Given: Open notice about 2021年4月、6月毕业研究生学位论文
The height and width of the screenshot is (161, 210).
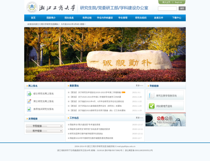Looking at the screenshot, I should (97, 101).
